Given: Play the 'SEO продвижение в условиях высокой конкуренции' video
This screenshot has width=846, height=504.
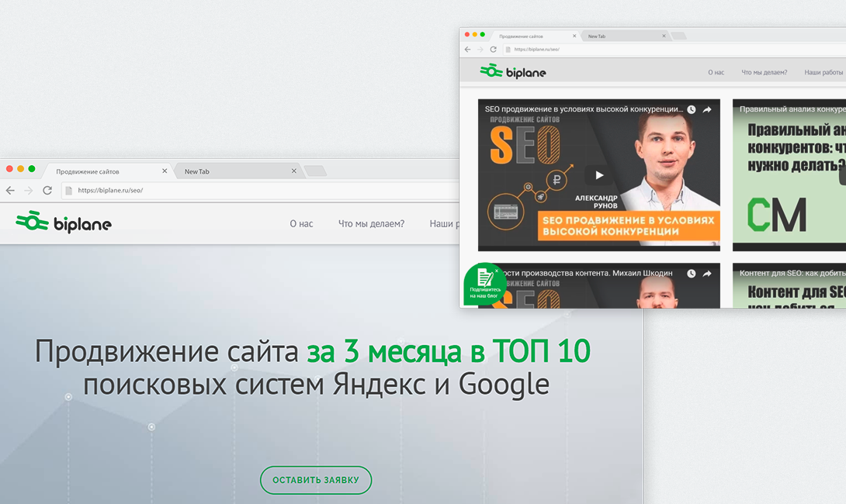Looking at the screenshot, I should click(599, 175).
